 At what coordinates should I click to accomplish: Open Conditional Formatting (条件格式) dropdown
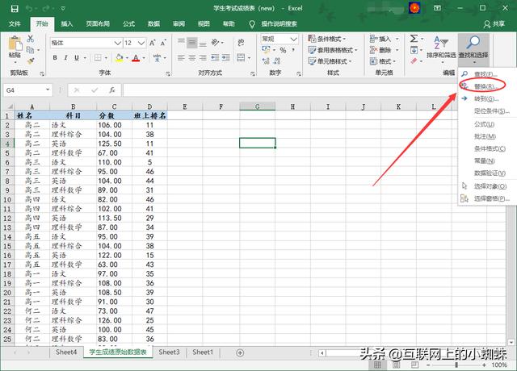pyautogui.click(x=326, y=39)
